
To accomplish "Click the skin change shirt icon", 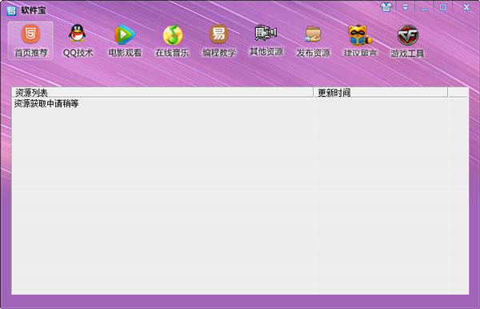I will click(386, 6).
